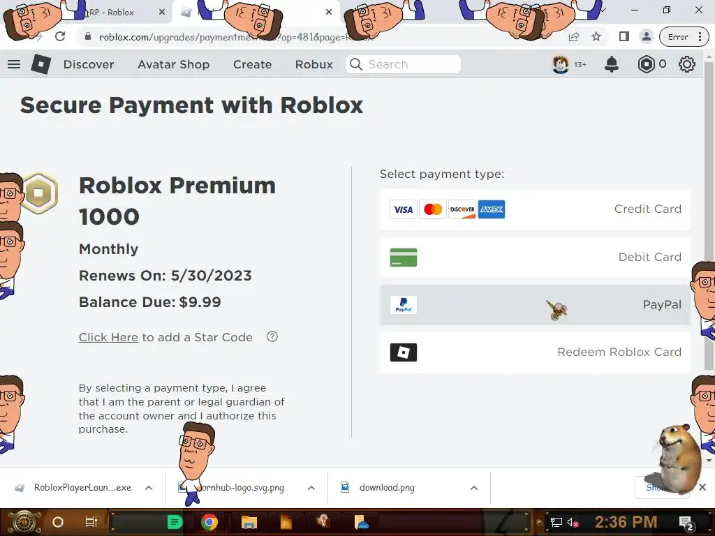Open the Star Code help question icon
Image resolution: width=715 pixels, height=536 pixels.
272,337
